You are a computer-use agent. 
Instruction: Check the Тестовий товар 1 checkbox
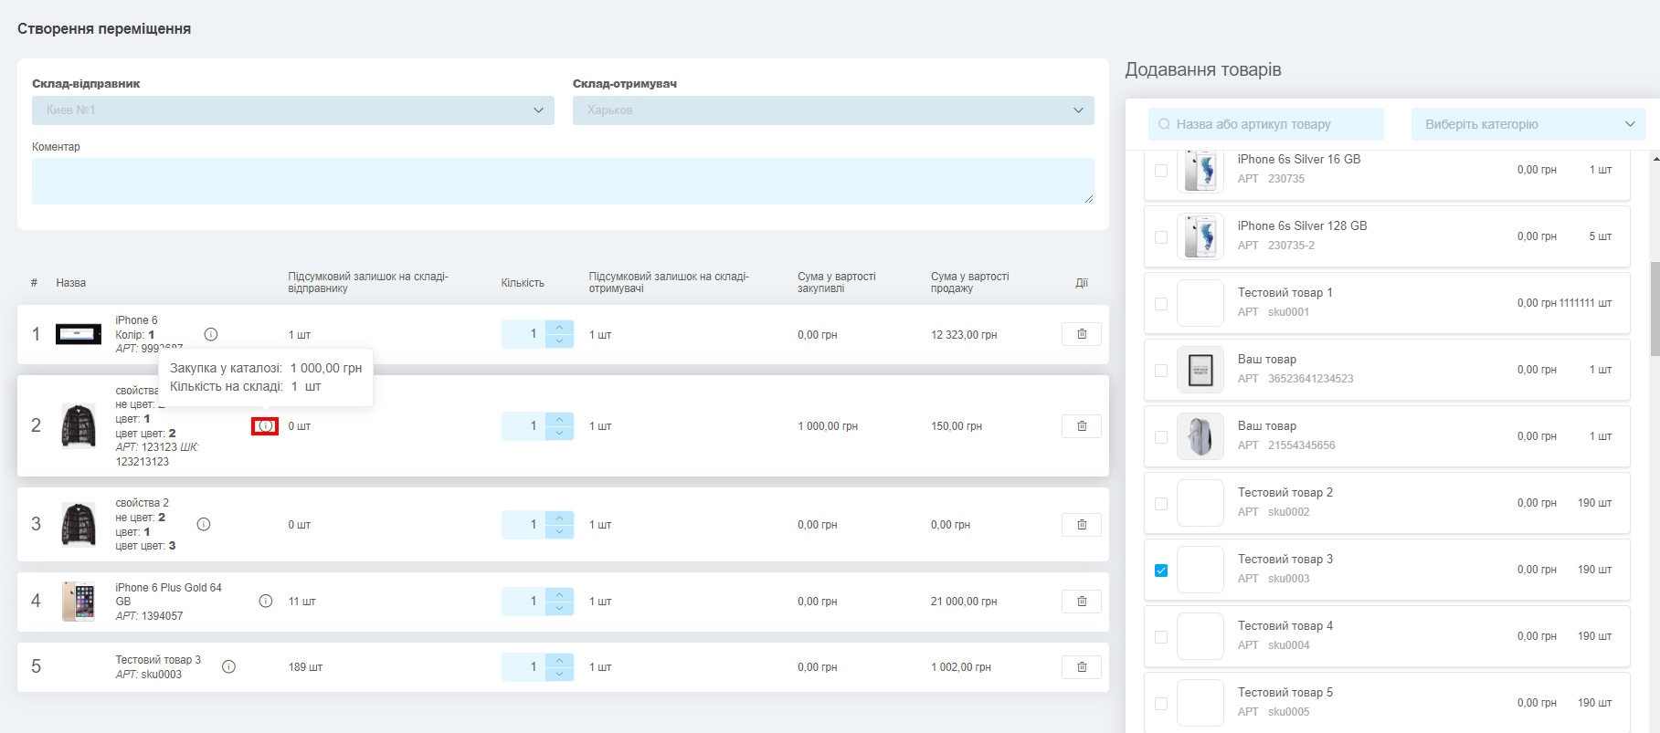pyautogui.click(x=1161, y=304)
